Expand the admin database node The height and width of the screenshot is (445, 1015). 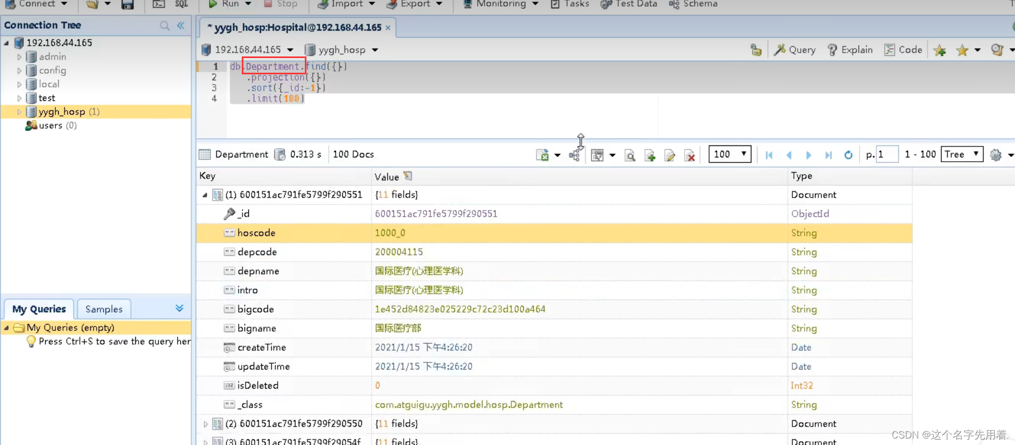pos(20,56)
